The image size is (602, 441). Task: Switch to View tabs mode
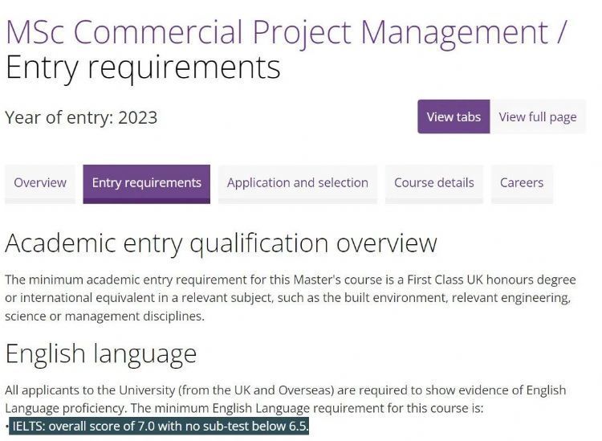[x=454, y=117]
